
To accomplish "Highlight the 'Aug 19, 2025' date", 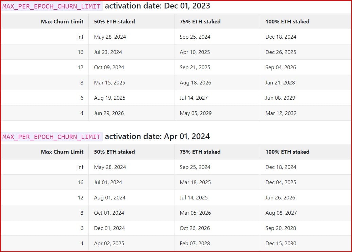I will 110,98.
